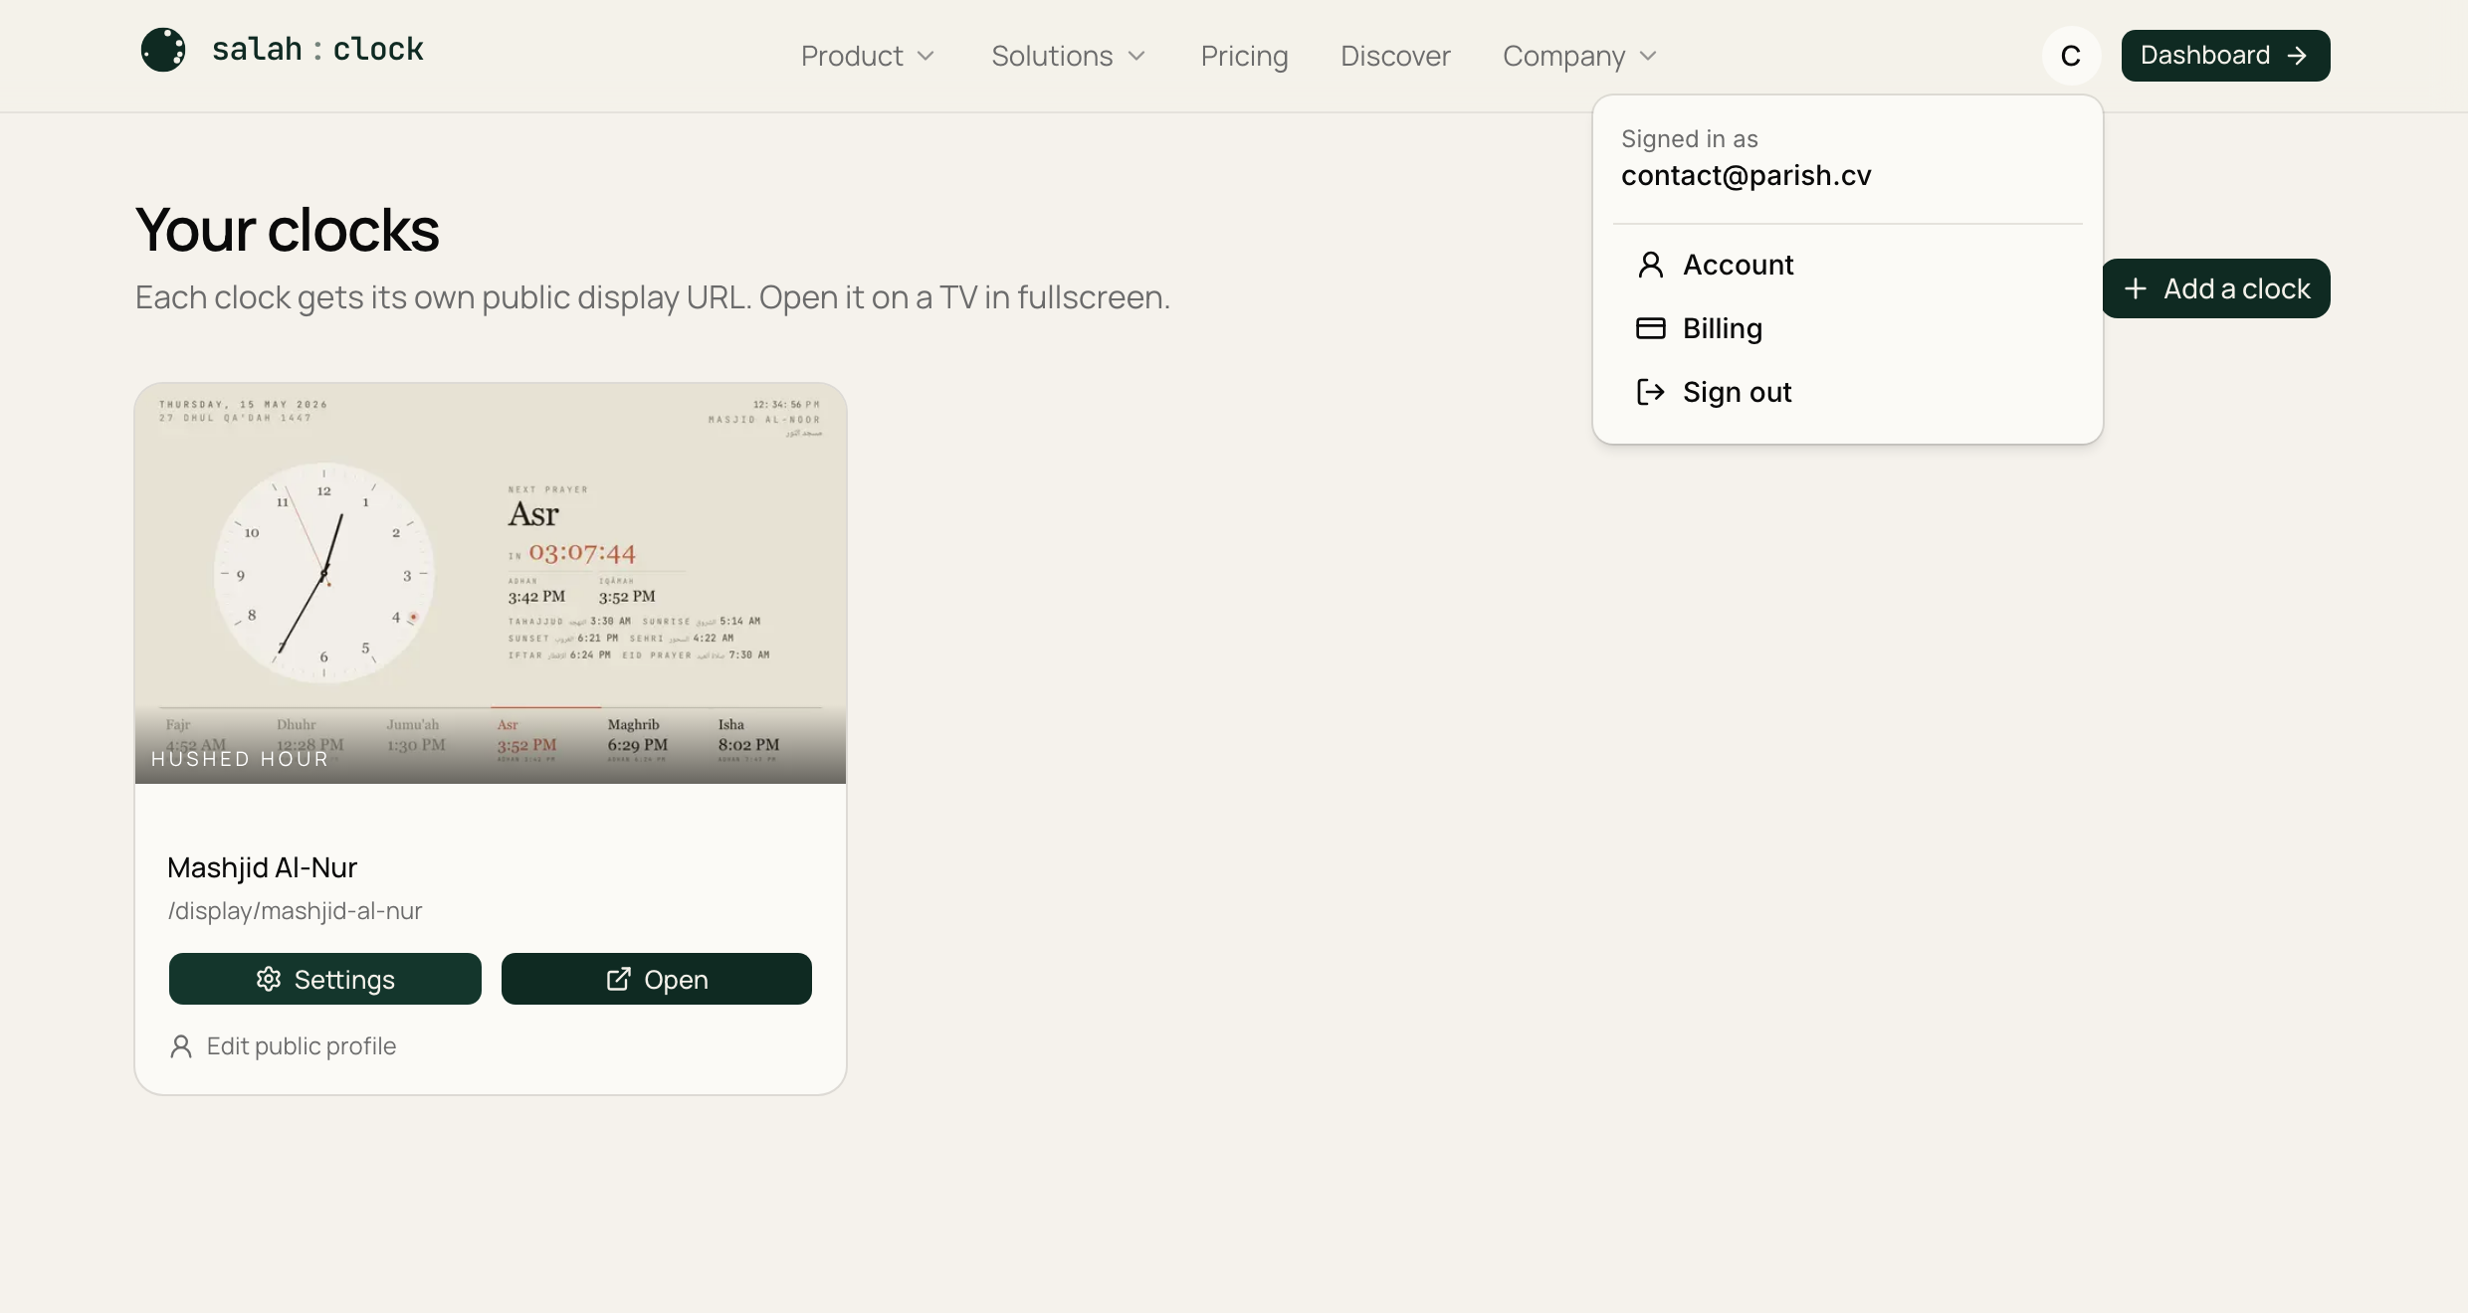Click the person icon beside Account
Image resolution: width=2468 pixels, height=1313 pixels.
pos(1651,265)
